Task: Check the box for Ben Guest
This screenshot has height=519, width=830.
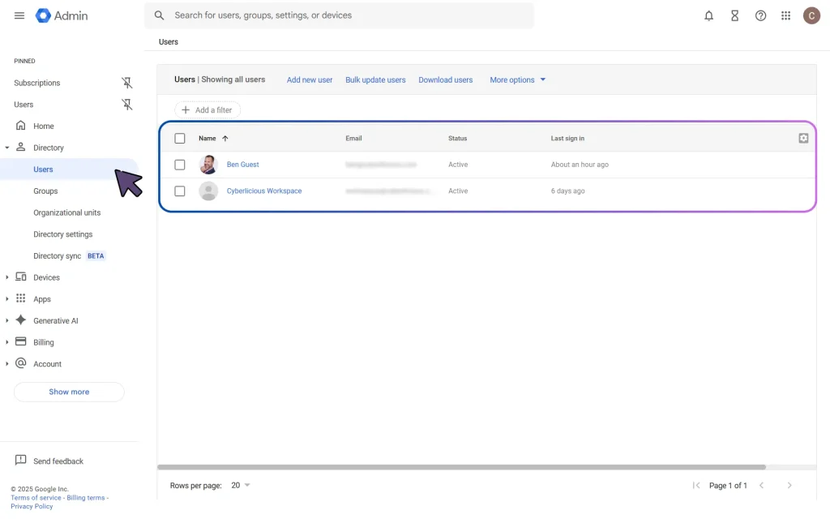Action: 180,165
